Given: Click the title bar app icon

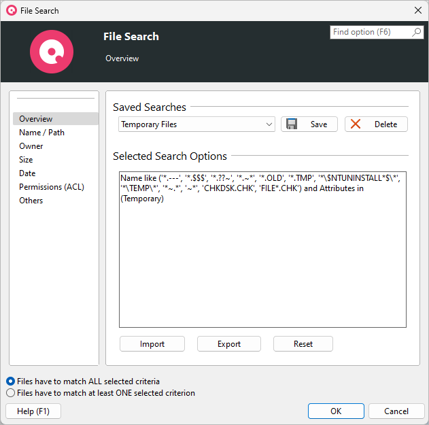Looking at the screenshot, I should [11, 10].
